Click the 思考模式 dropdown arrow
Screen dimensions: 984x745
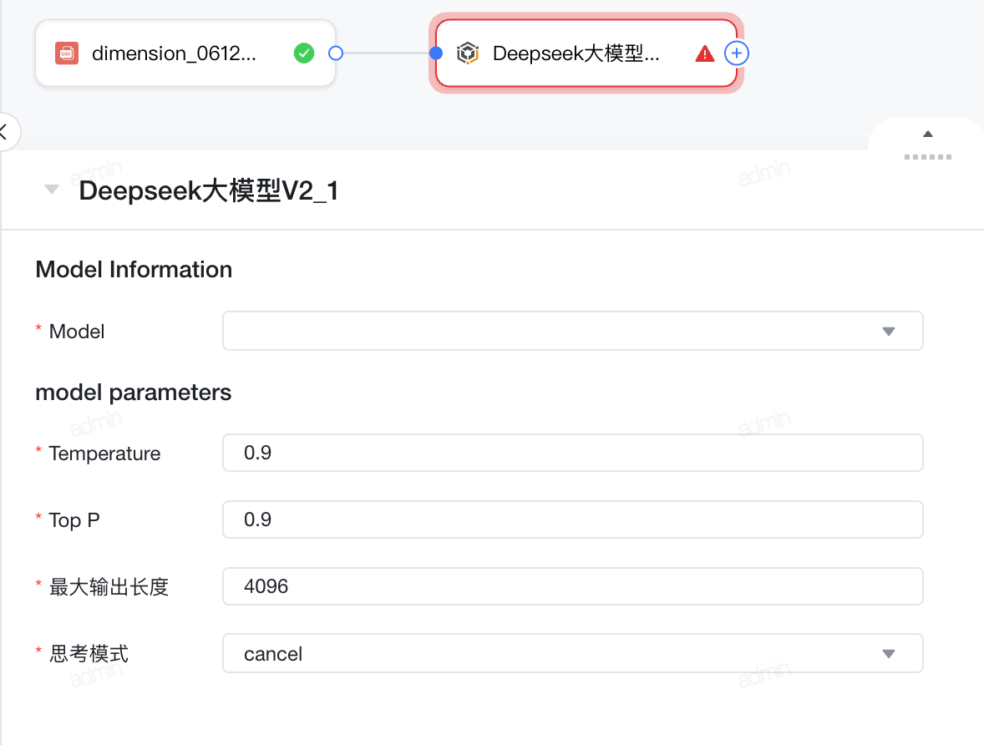tap(889, 654)
